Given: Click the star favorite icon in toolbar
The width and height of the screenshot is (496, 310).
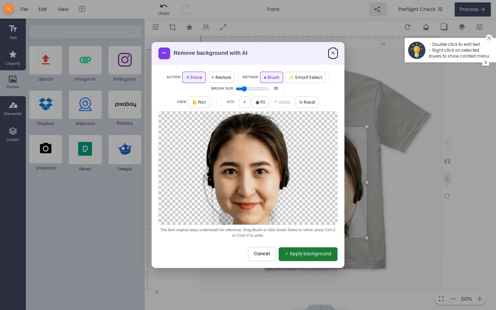Looking at the screenshot, I should (x=189, y=27).
